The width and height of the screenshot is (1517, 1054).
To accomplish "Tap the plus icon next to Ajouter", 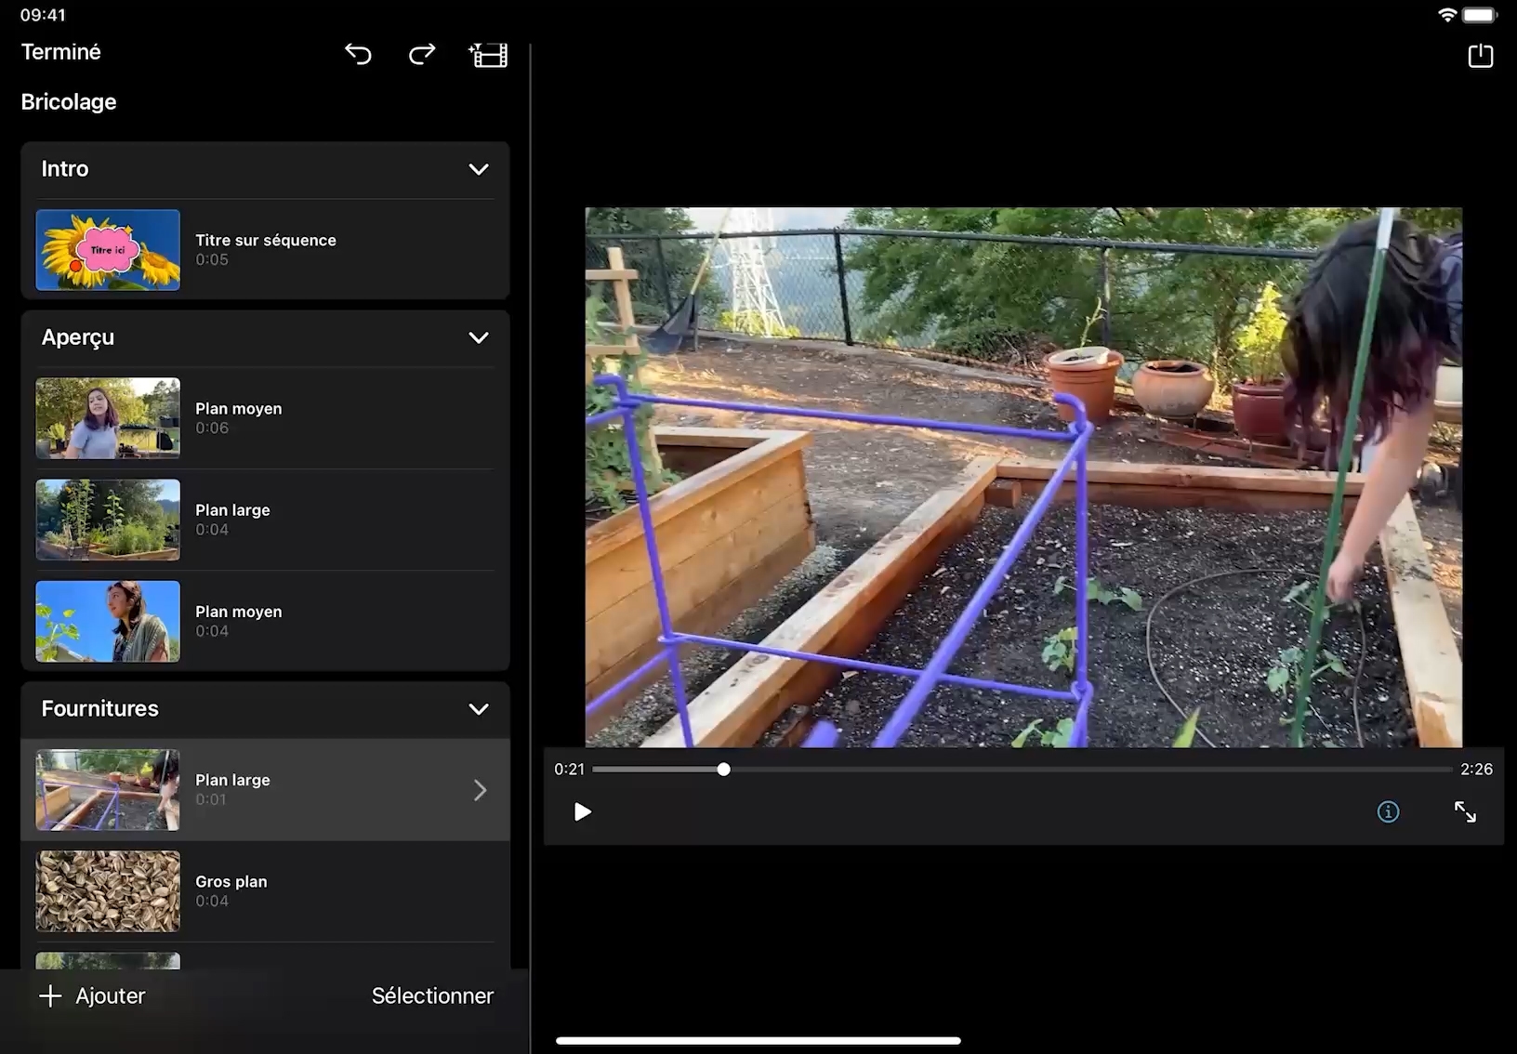I will click(x=50, y=996).
